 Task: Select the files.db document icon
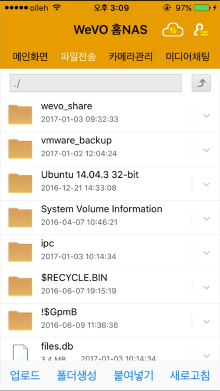[x=20, y=353]
